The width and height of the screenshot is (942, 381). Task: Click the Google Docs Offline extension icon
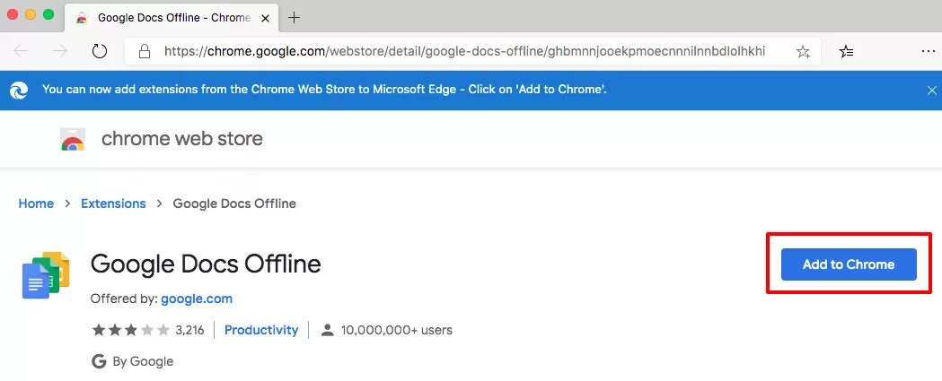46,275
